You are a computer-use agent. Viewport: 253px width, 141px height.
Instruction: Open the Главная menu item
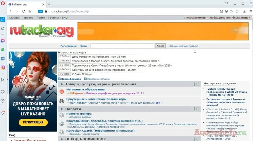click(14, 18)
